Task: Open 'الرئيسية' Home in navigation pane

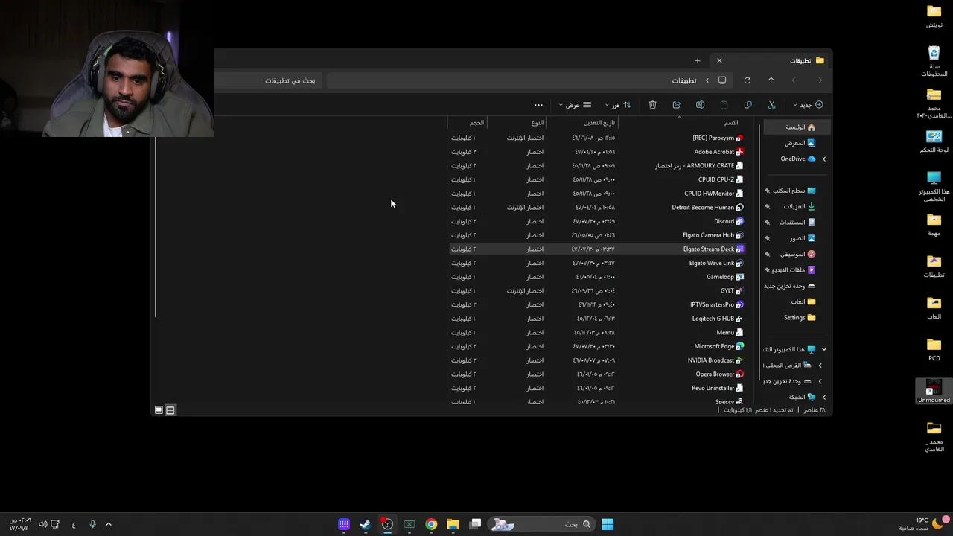Action: pyautogui.click(x=795, y=127)
